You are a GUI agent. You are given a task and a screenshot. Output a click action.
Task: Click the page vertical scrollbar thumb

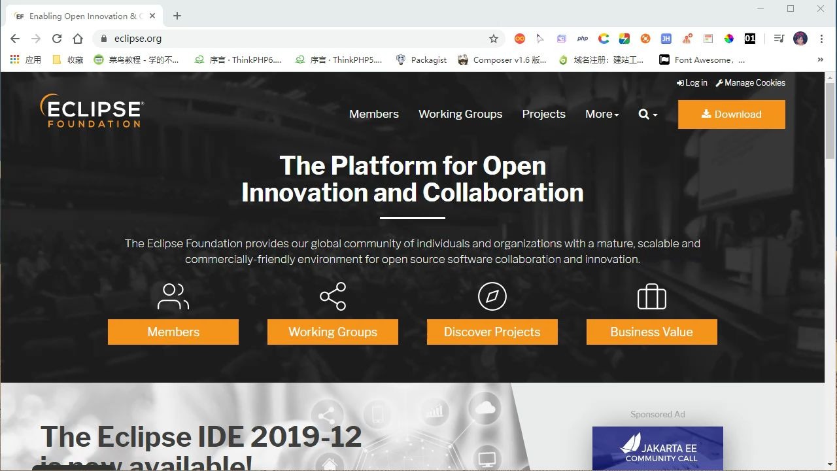pos(830,121)
